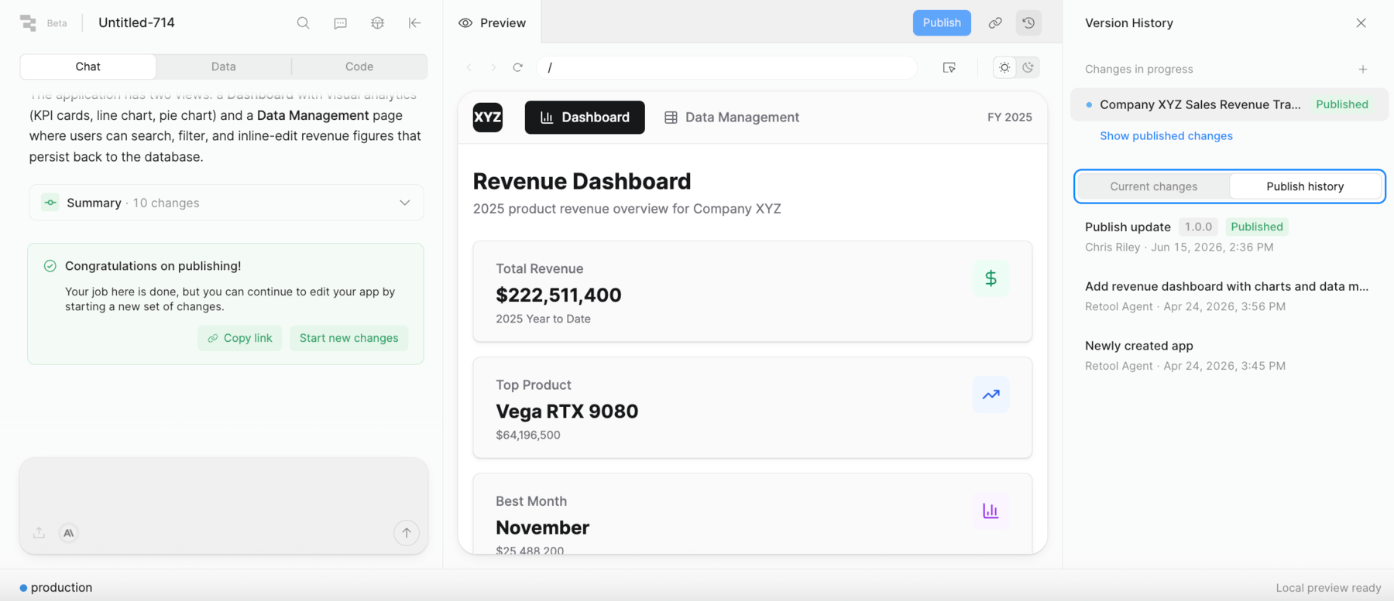Open the search magnifier icon
Image resolution: width=1394 pixels, height=601 pixels.
pos(303,23)
